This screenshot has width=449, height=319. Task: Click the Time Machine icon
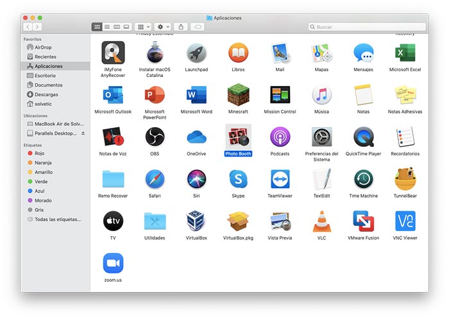tap(364, 179)
